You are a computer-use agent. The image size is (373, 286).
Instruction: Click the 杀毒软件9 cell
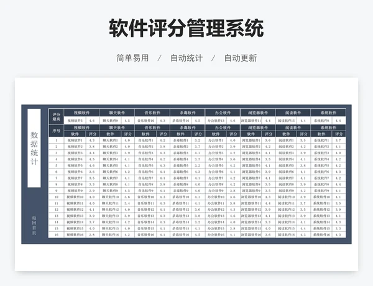181,191
